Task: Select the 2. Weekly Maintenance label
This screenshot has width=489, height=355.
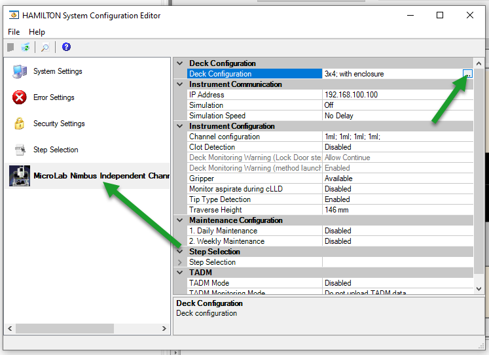Action: [x=226, y=241]
